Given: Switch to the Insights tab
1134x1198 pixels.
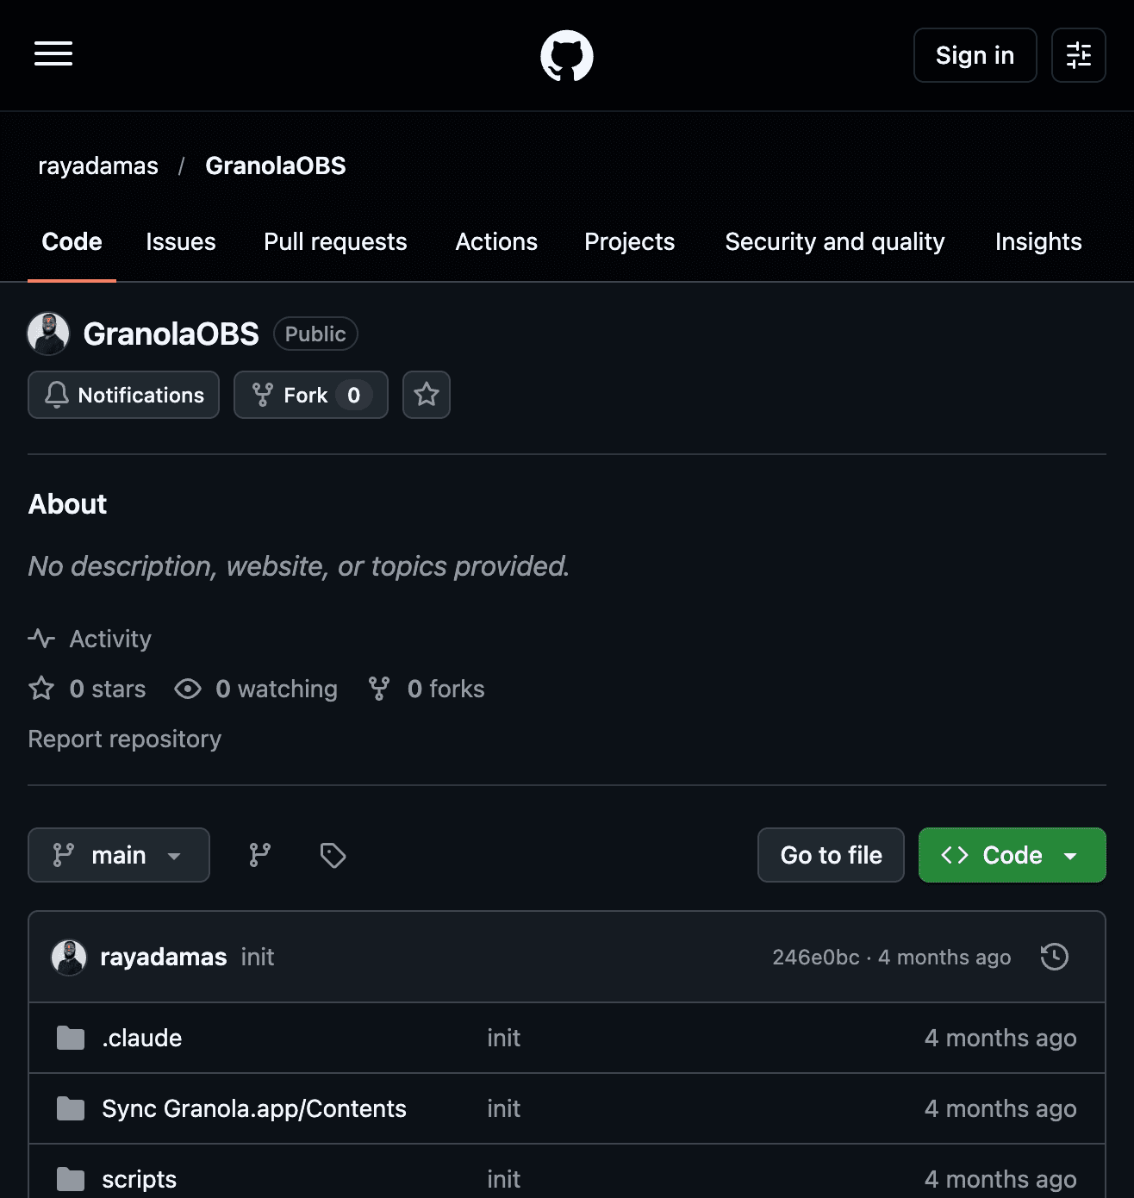Looking at the screenshot, I should pyautogui.click(x=1038, y=242).
